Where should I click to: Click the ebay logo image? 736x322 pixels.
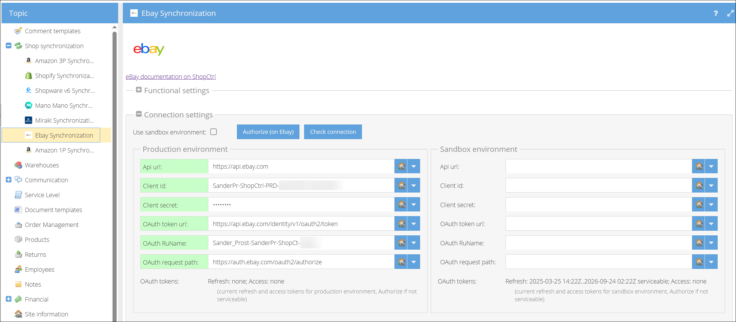[x=149, y=49]
